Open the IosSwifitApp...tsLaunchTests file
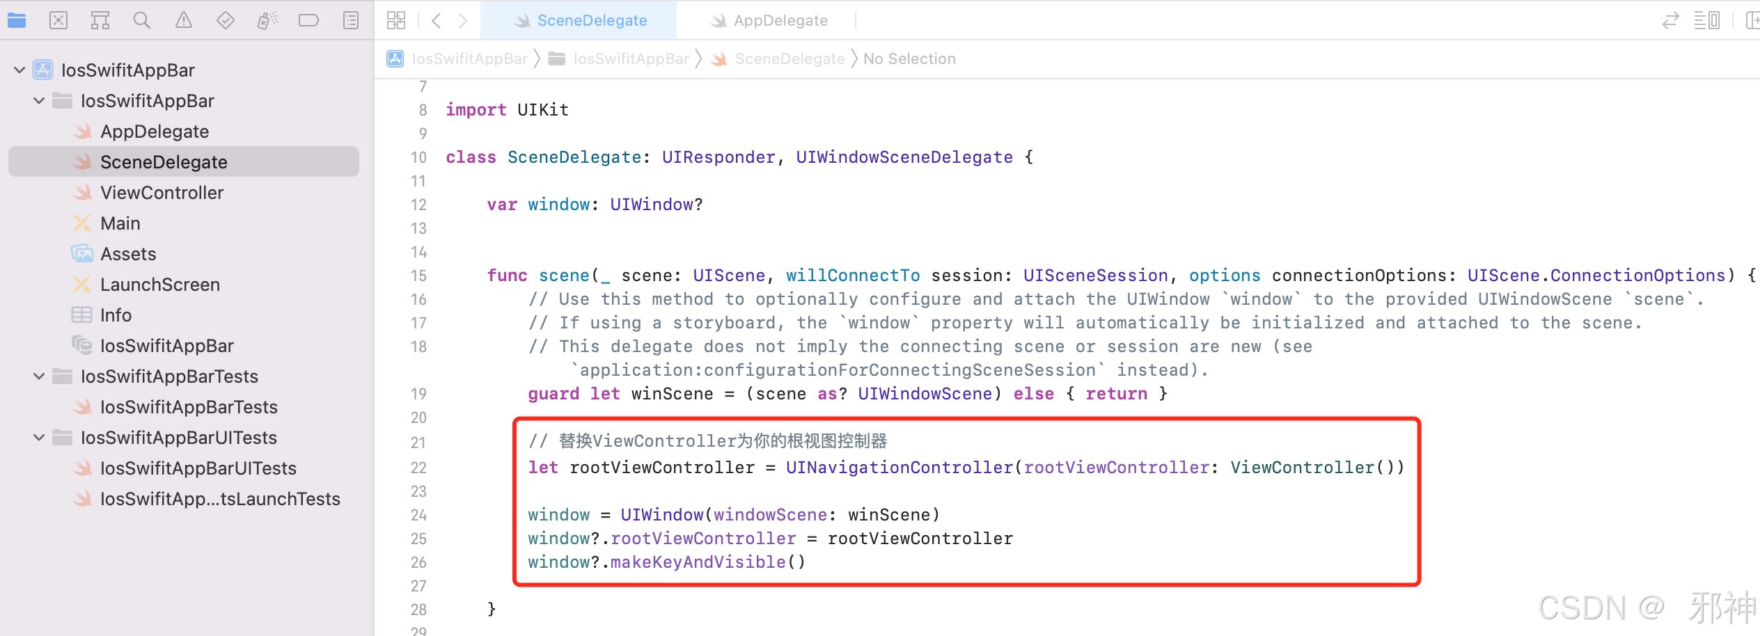This screenshot has height=636, width=1760. coord(184,498)
